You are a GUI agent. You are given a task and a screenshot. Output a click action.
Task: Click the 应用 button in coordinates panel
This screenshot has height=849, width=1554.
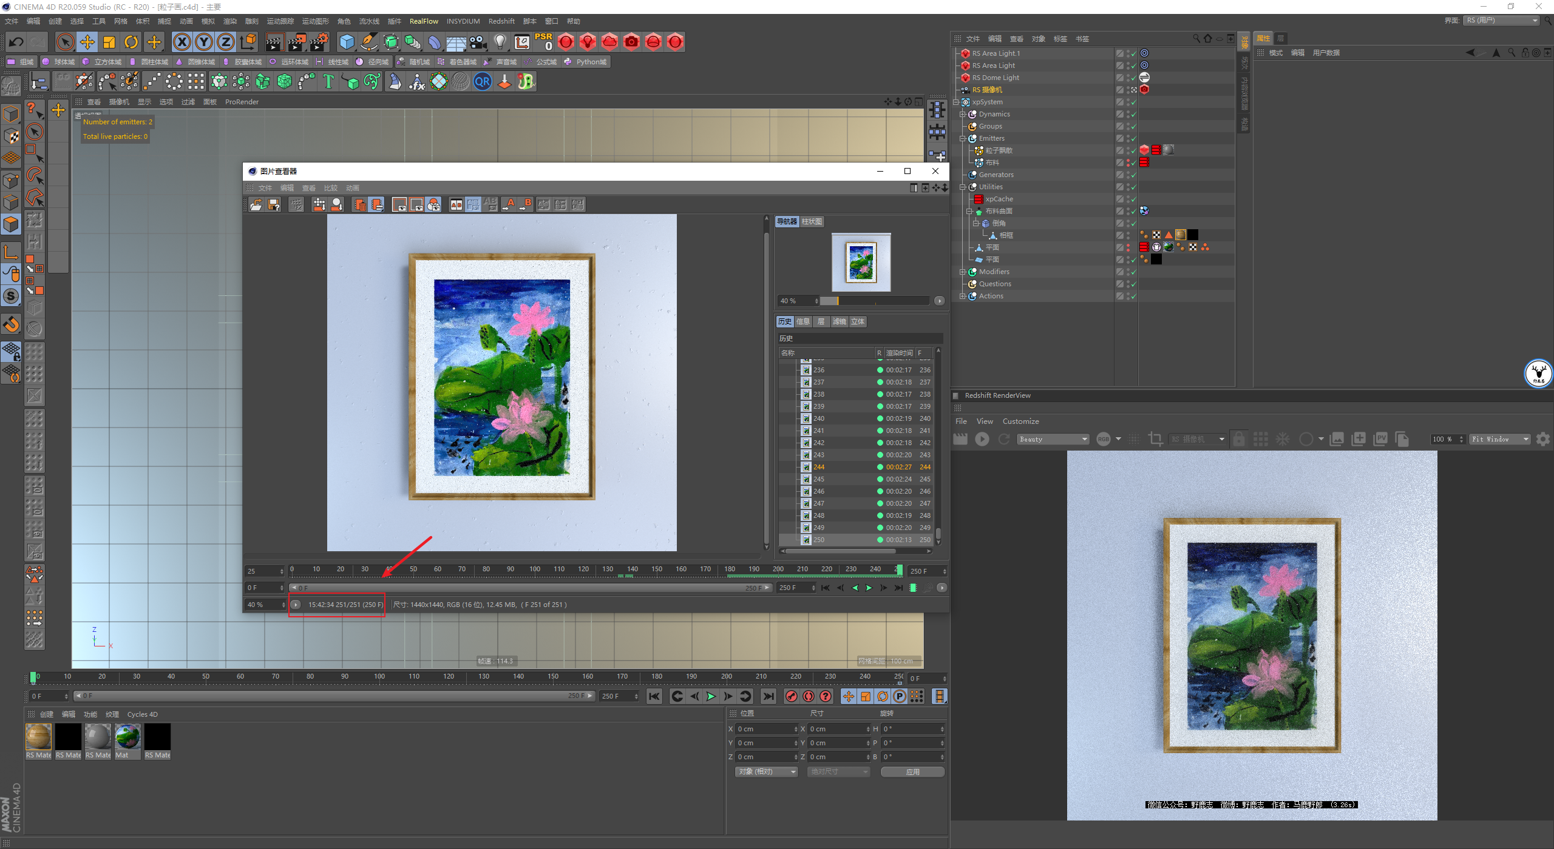click(x=912, y=771)
